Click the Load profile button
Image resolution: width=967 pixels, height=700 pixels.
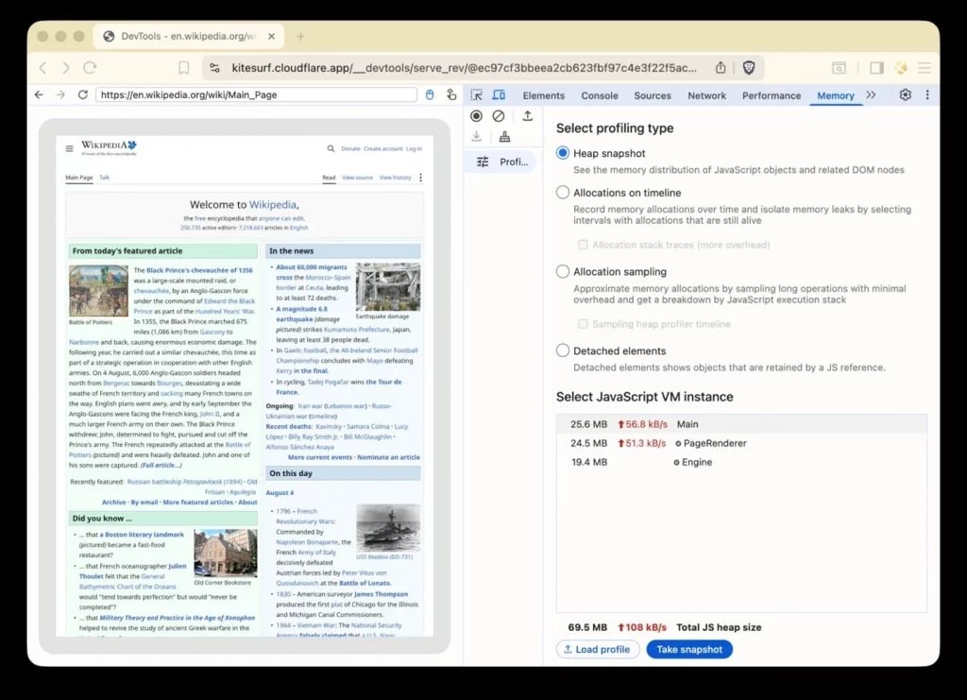pos(597,649)
